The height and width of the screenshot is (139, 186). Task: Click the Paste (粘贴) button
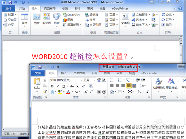(37, 85)
